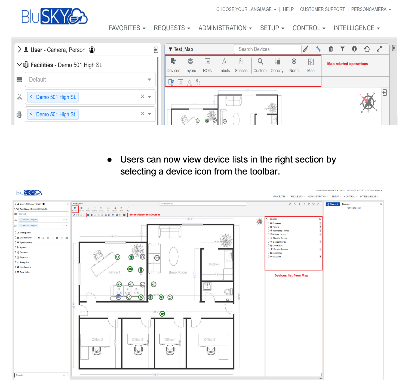Adjust map Opacity control
Image resolution: width=405 pixels, height=391 pixels.
point(277,65)
